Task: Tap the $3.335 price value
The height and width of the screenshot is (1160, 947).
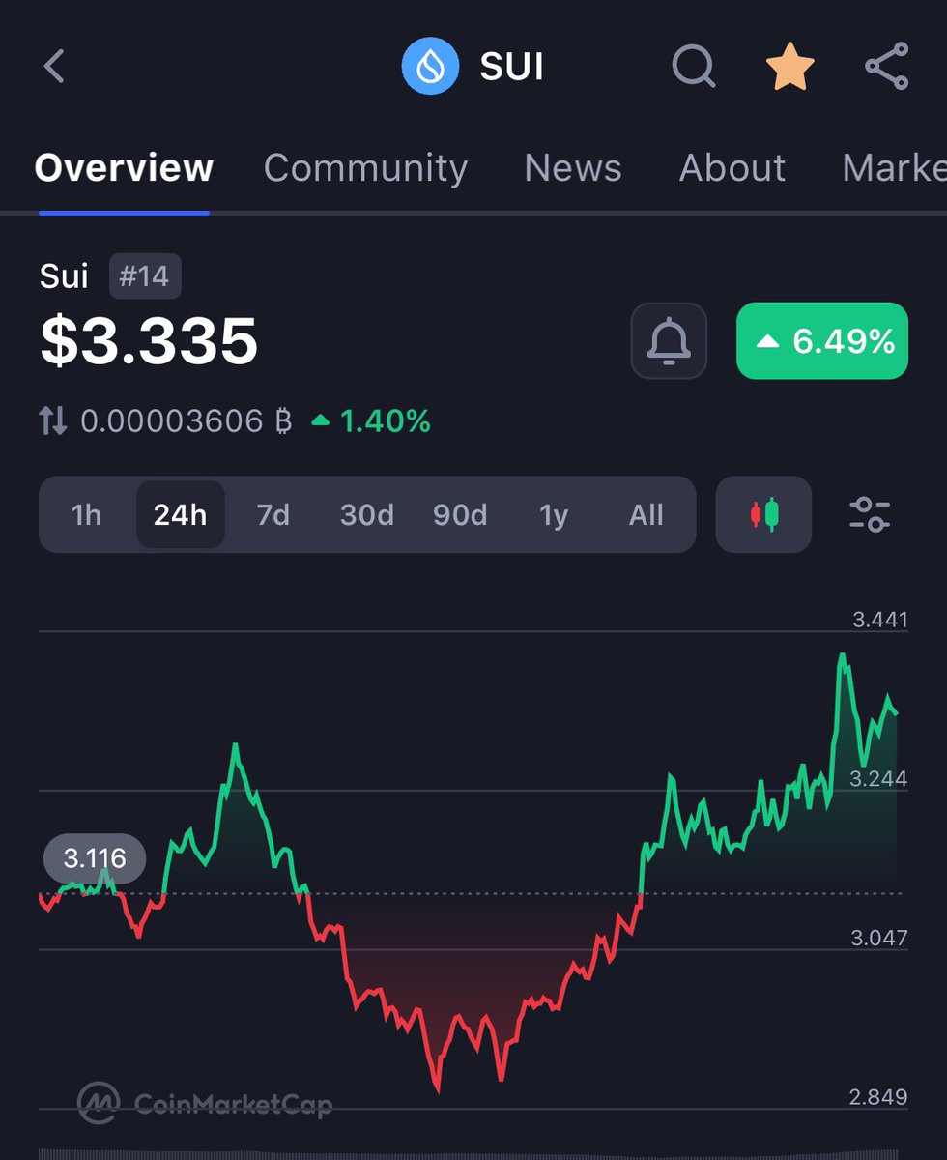Action: [149, 341]
